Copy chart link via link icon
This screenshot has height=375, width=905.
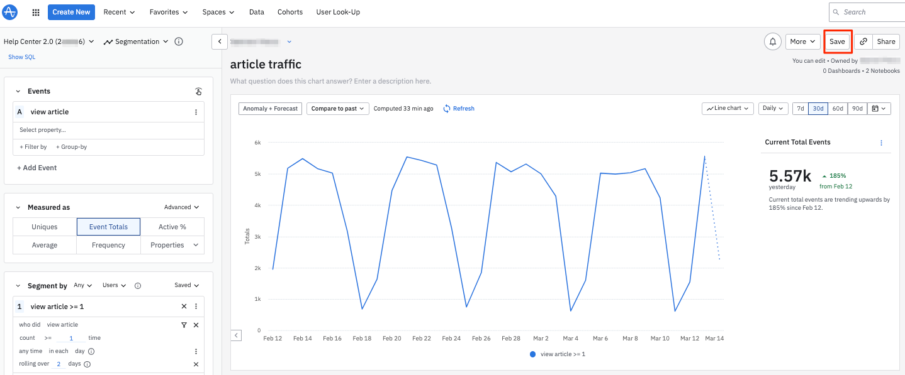pos(863,41)
